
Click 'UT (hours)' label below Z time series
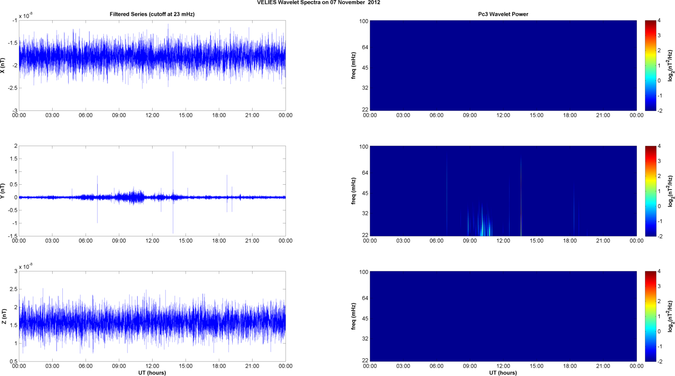coord(152,373)
